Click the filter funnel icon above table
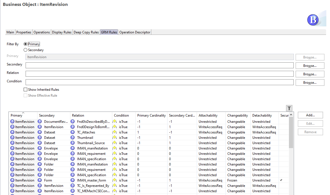Image resolution: width=330 pixels, height=195 pixels. pyautogui.click(x=289, y=108)
